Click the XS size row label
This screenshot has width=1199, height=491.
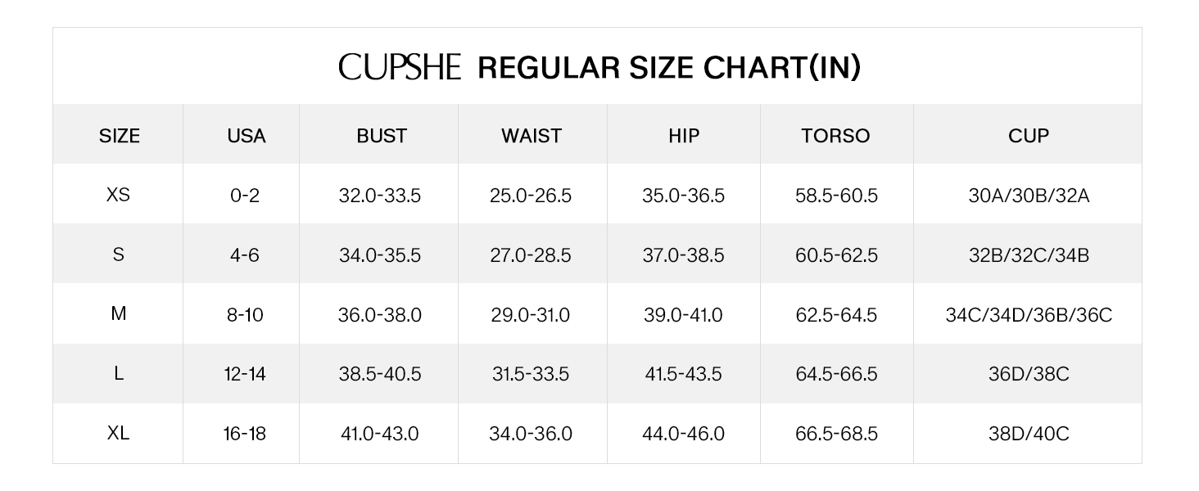click(119, 196)
